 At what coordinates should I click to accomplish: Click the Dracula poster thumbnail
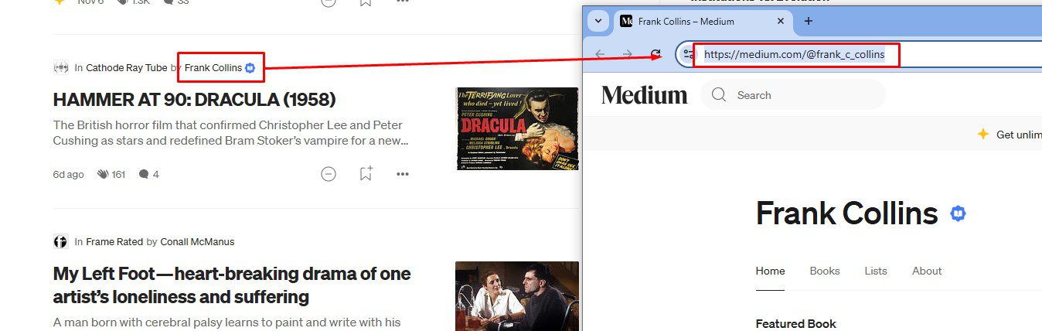(x=517, y=128)
